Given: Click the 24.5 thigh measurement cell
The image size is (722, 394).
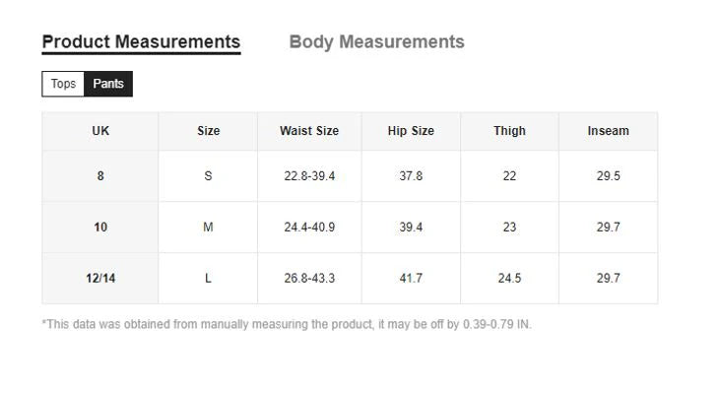Looking at the screenshot, I should (x=509, y=279).
